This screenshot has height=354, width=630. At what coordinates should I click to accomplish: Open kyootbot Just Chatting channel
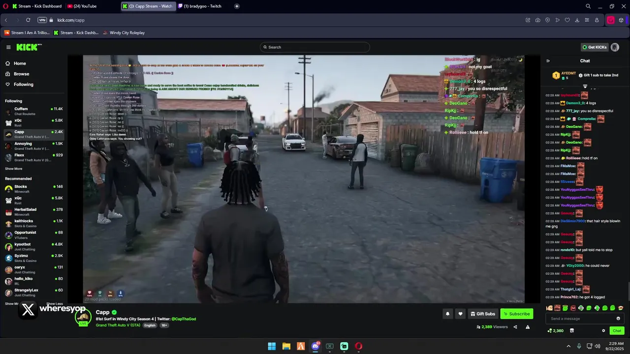pyautogui.click(x=33, y=246)
